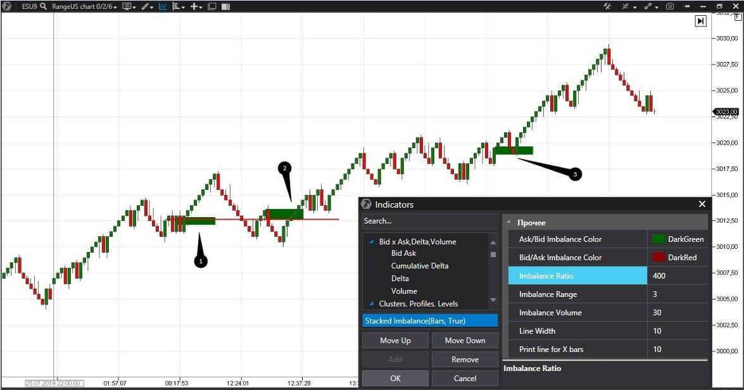Open the symbol search magnifier
Image resolution: width=744 pixels, height=390 pixels.
point(42,6)
